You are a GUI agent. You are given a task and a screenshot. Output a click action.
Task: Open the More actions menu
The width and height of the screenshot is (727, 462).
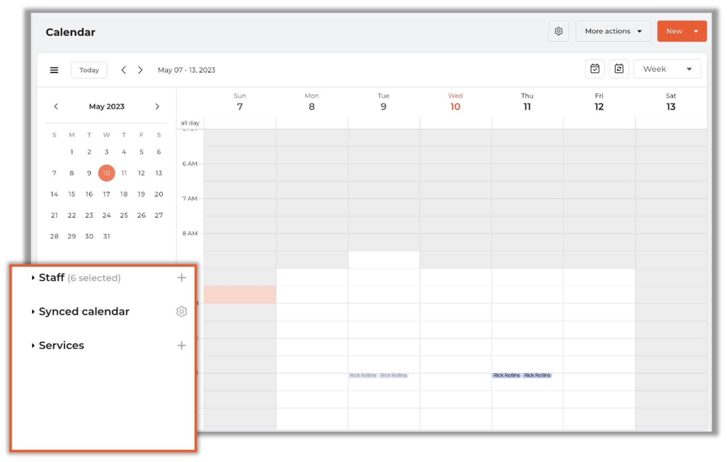point(613,31)
